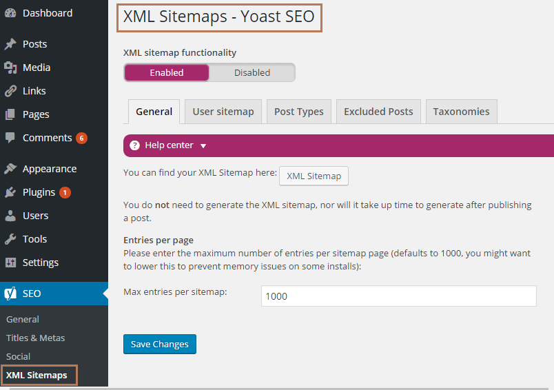This screenshot has height=390, width=554.
Task: Select the Yoast SEO logo icon
Action: [x=10, y=294]
